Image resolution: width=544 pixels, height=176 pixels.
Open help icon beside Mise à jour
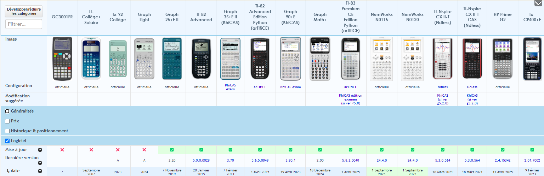(x=40, y=150)
